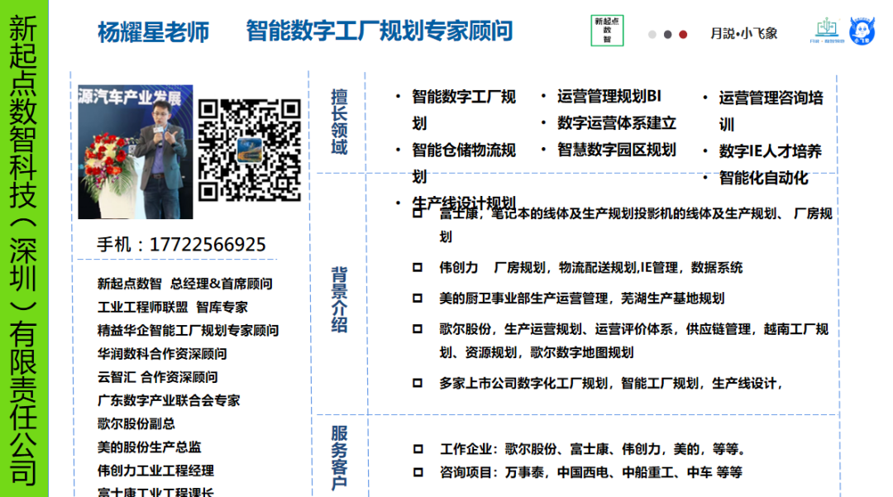Viewport: 893px width, 497px height.
Task: Click the row 伟创力工业工程经理
Action: point(155,471)
